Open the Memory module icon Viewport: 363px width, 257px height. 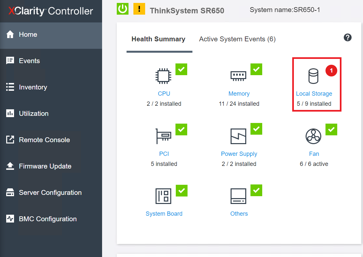[x=238, y=76]
